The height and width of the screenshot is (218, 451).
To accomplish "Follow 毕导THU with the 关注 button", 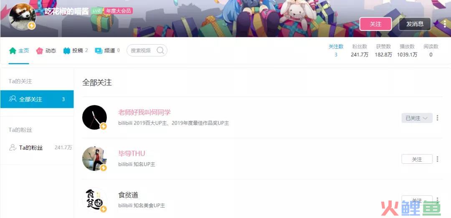I will tap(417, 159).
